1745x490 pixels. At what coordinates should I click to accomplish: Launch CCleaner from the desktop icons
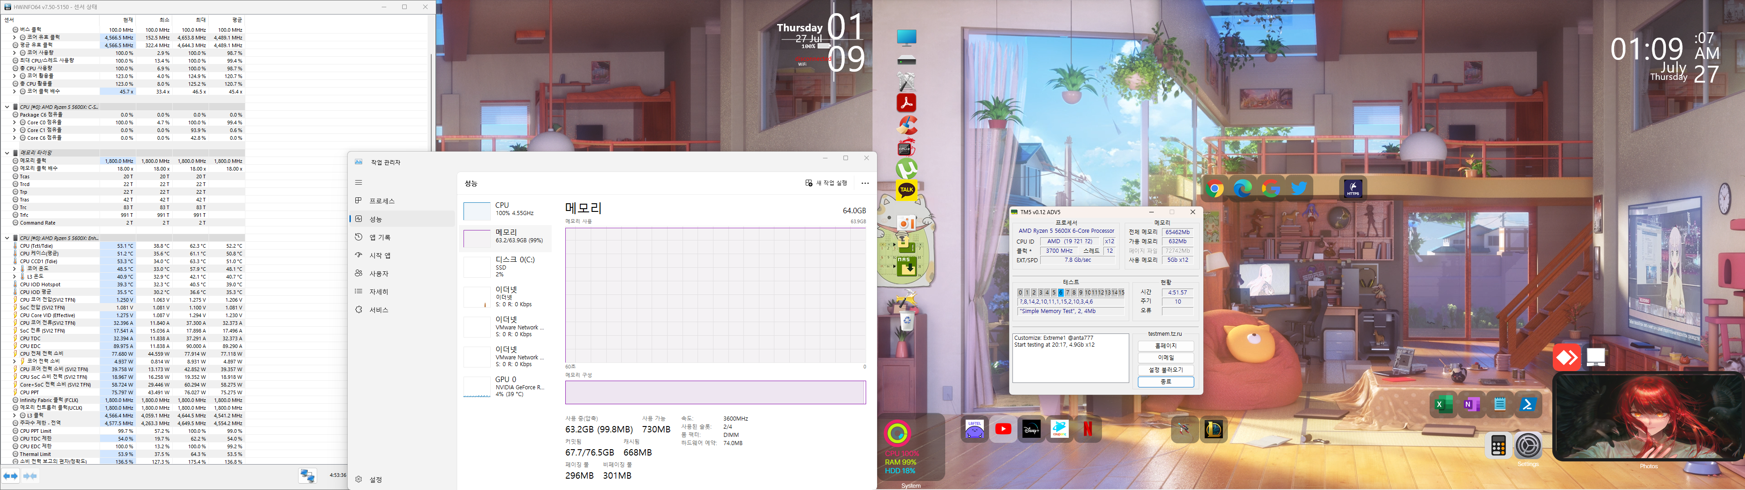click(907, 125)
